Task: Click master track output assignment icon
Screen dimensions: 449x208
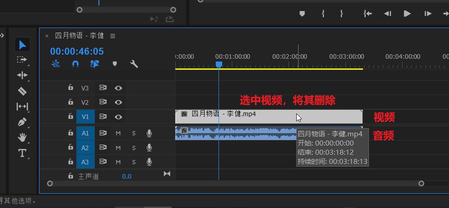Action: (x=167, y=174)
